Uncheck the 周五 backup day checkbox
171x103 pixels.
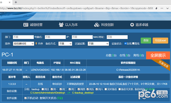[x=87, y=89]
